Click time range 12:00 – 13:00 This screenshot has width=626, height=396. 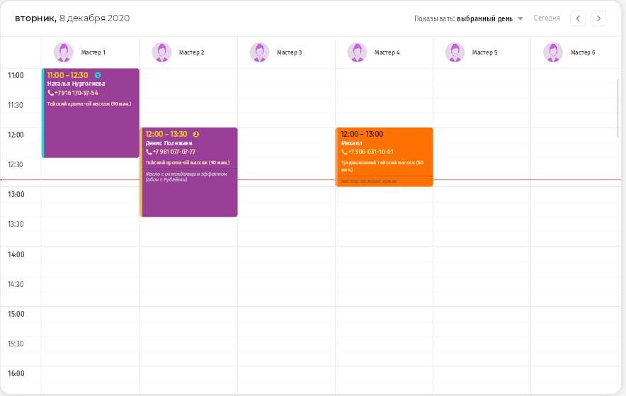362,134
